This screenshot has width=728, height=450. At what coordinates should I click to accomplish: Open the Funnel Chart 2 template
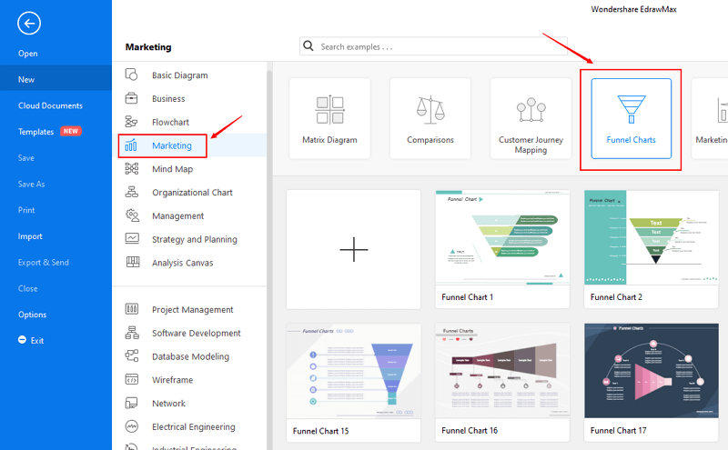[651, 249]
